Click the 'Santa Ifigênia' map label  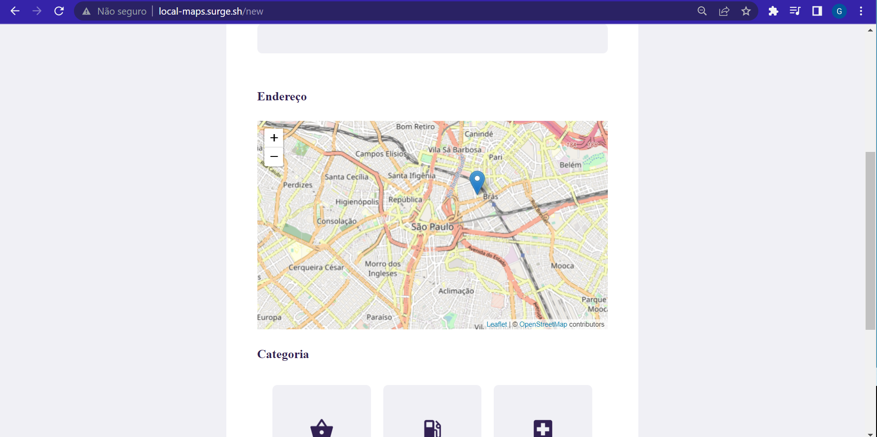tap(412, 176)
